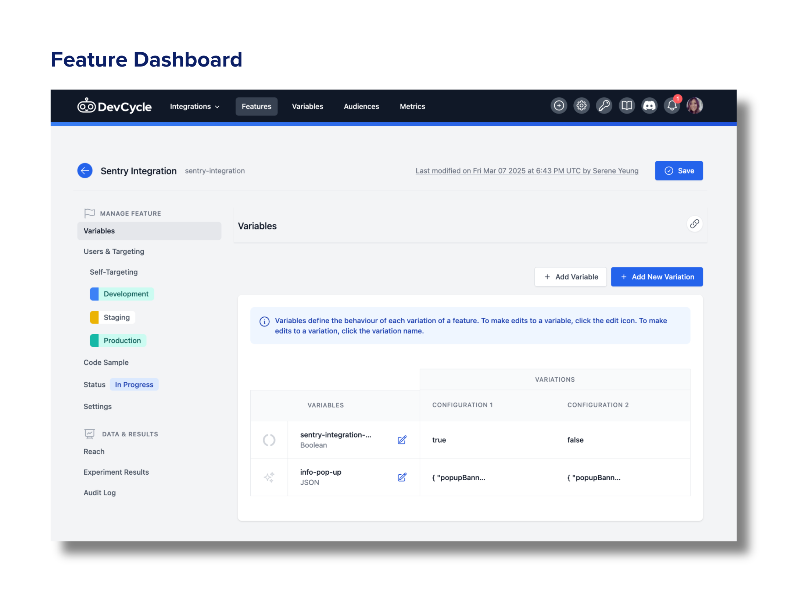The image size is (799, 589).
Task: Open the Configuration 1 variation header
Action: pyautogui.click(x=462, y=405)
